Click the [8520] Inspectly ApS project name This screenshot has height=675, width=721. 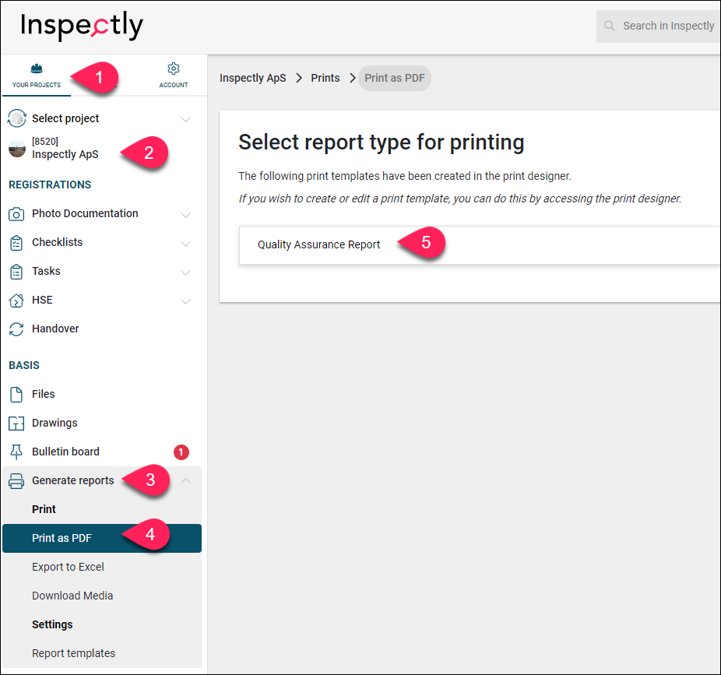65,149
